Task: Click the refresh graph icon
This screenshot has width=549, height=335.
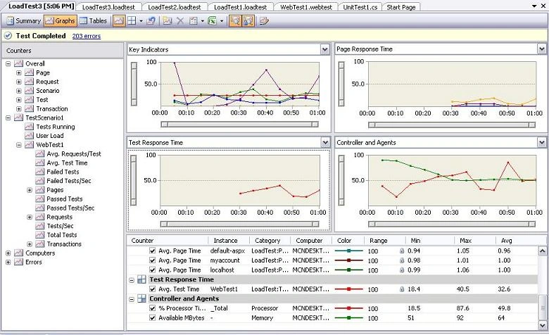Action: click(x=151, y=21)
